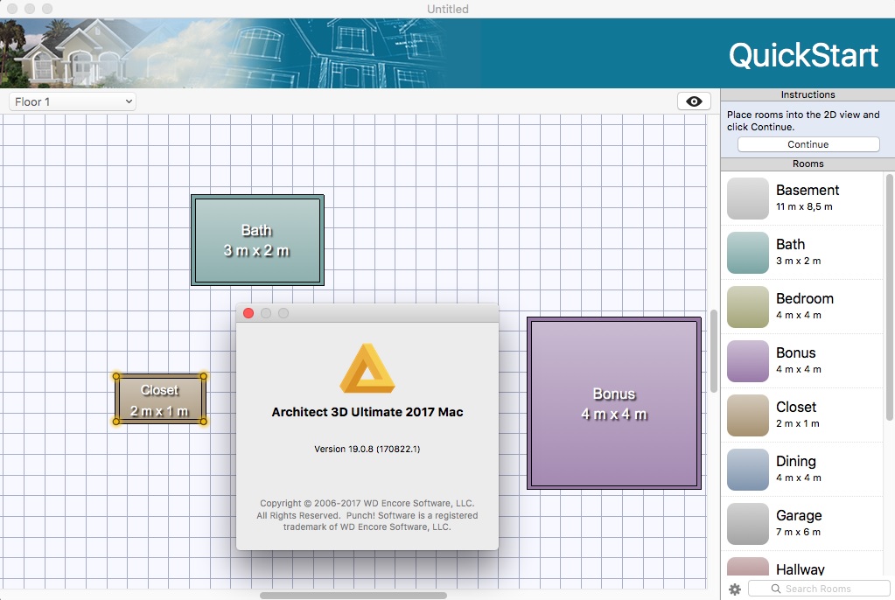895x600 pixels.
Task: Click the 'Dining' room name text
Action: click(x=795, y=461)
